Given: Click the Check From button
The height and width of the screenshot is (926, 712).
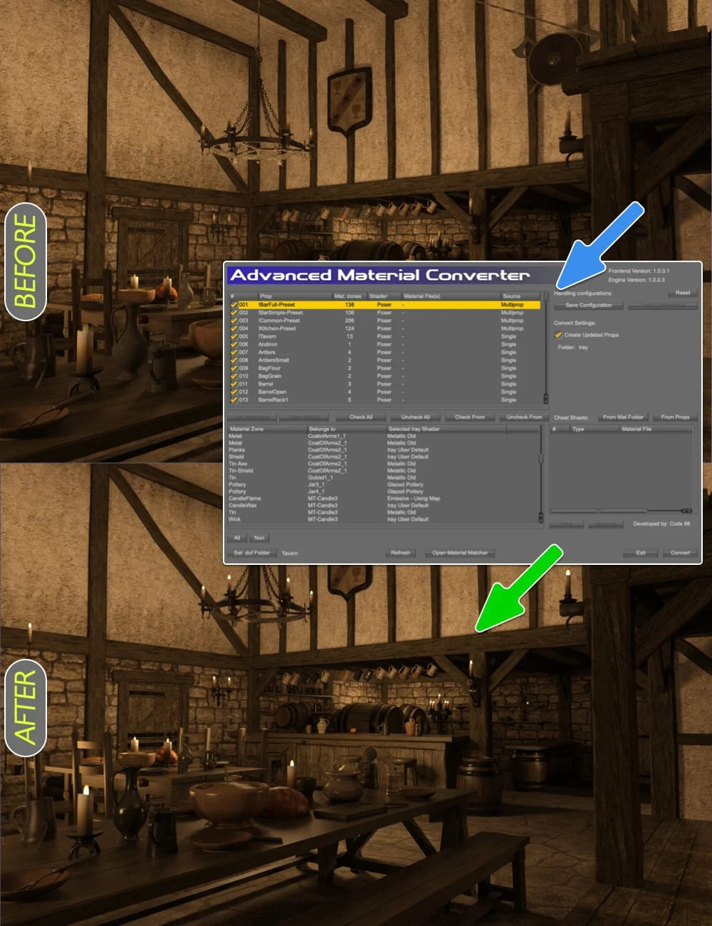Looking at the screenshot, I should (x=469, y=417).
